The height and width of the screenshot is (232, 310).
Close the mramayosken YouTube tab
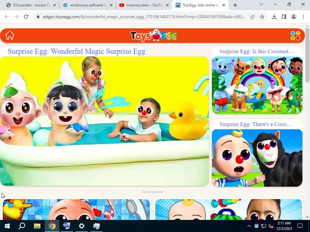tap(167, 5)
